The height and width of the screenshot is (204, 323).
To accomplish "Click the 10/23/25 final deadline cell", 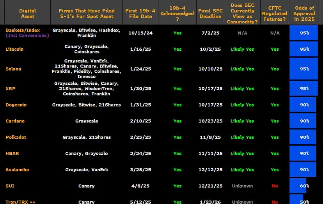I will (x=210, y=121).
